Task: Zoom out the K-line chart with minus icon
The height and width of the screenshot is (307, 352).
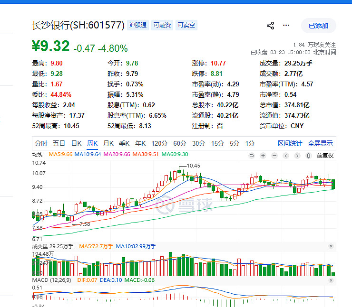Action: 274,155
